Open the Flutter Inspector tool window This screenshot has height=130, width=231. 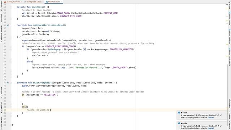230,36
